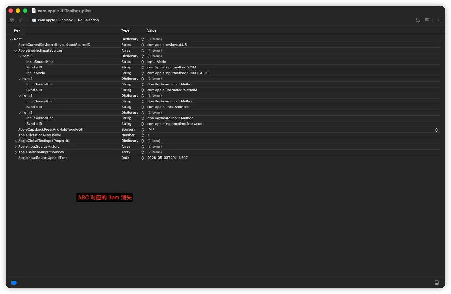
Task: Close the plist window with red button
Action: coord(11,11)
